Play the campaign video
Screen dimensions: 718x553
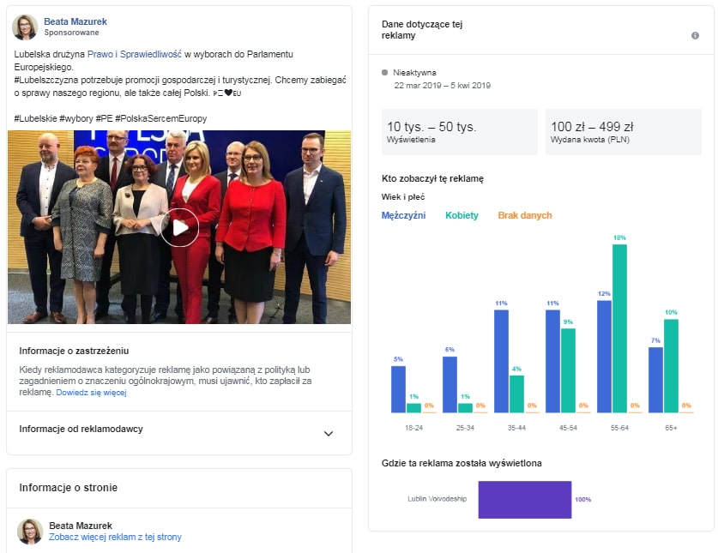179,227
